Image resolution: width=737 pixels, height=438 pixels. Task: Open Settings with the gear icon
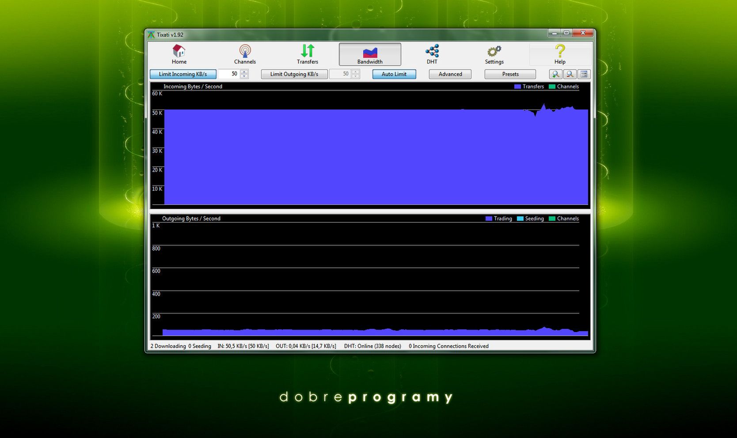[494, 54]
